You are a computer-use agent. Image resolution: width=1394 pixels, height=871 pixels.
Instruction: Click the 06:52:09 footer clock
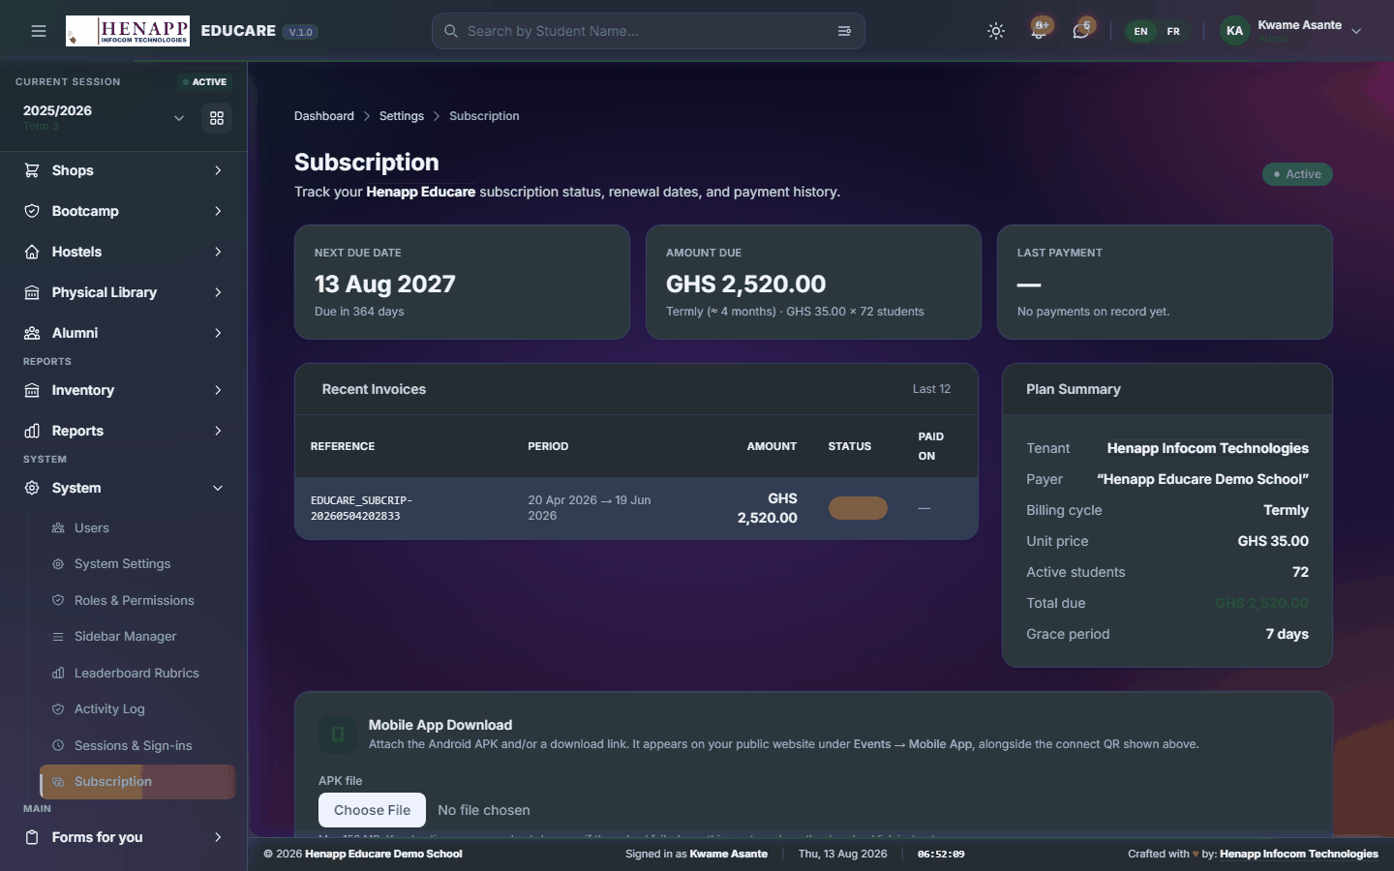[941, 854]
